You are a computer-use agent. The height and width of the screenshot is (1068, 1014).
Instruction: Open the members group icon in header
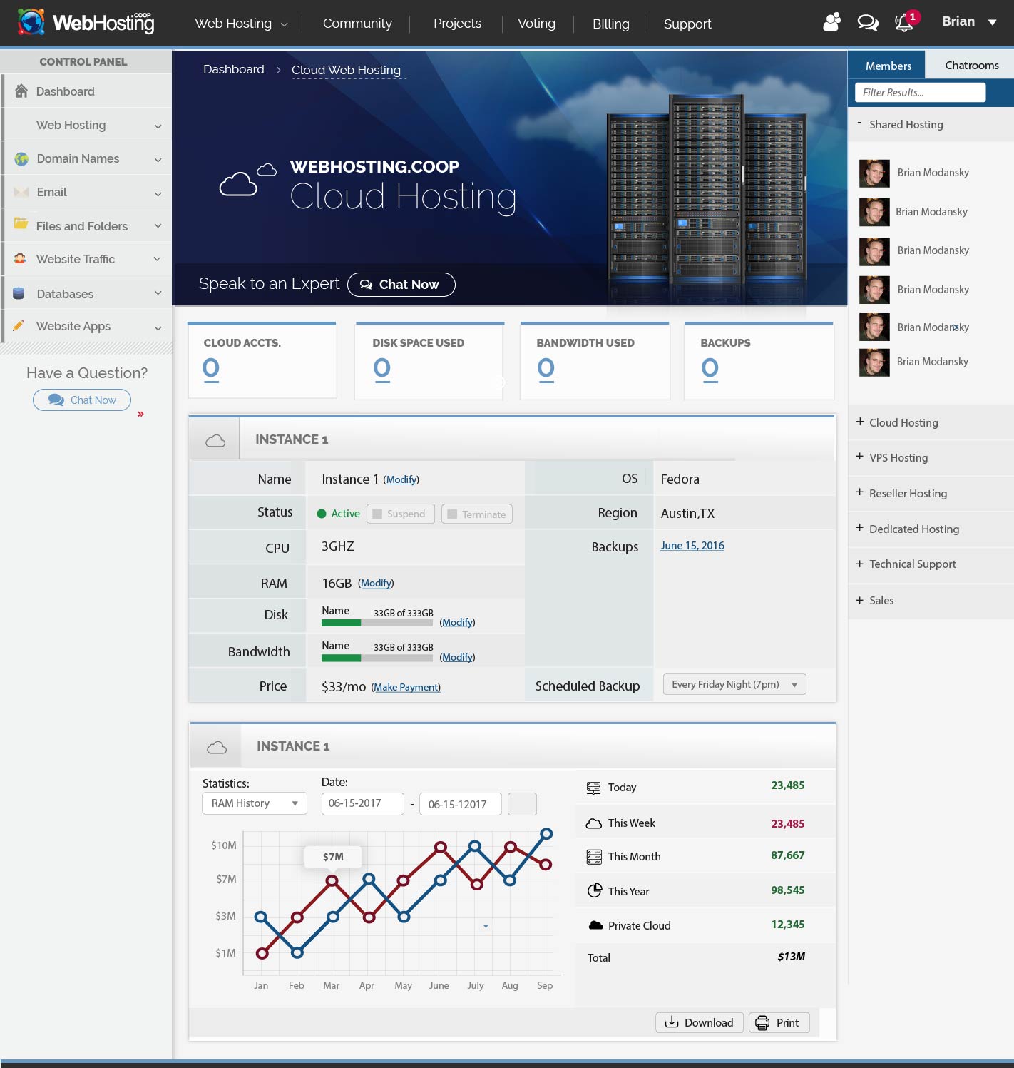click(x=831, y=22)
